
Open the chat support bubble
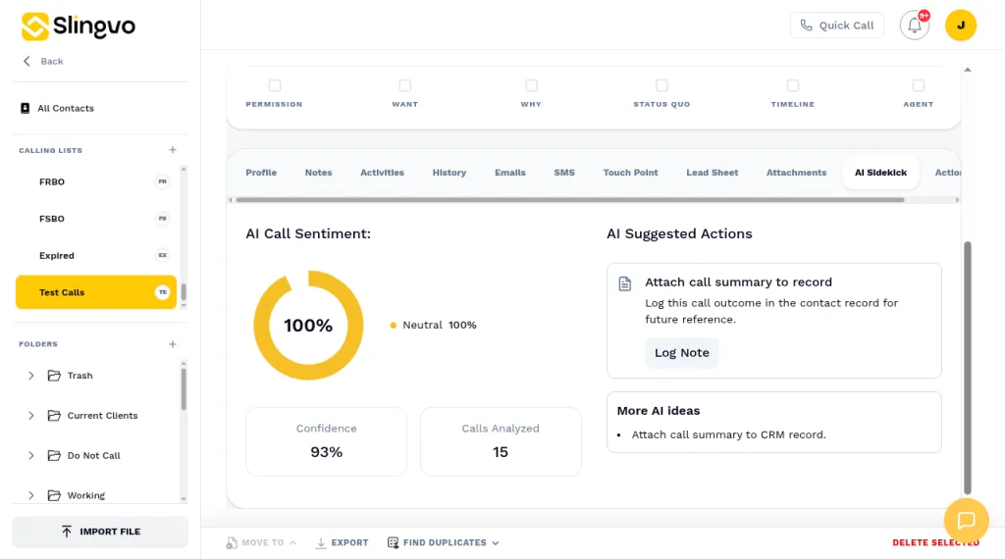(966, 521)
